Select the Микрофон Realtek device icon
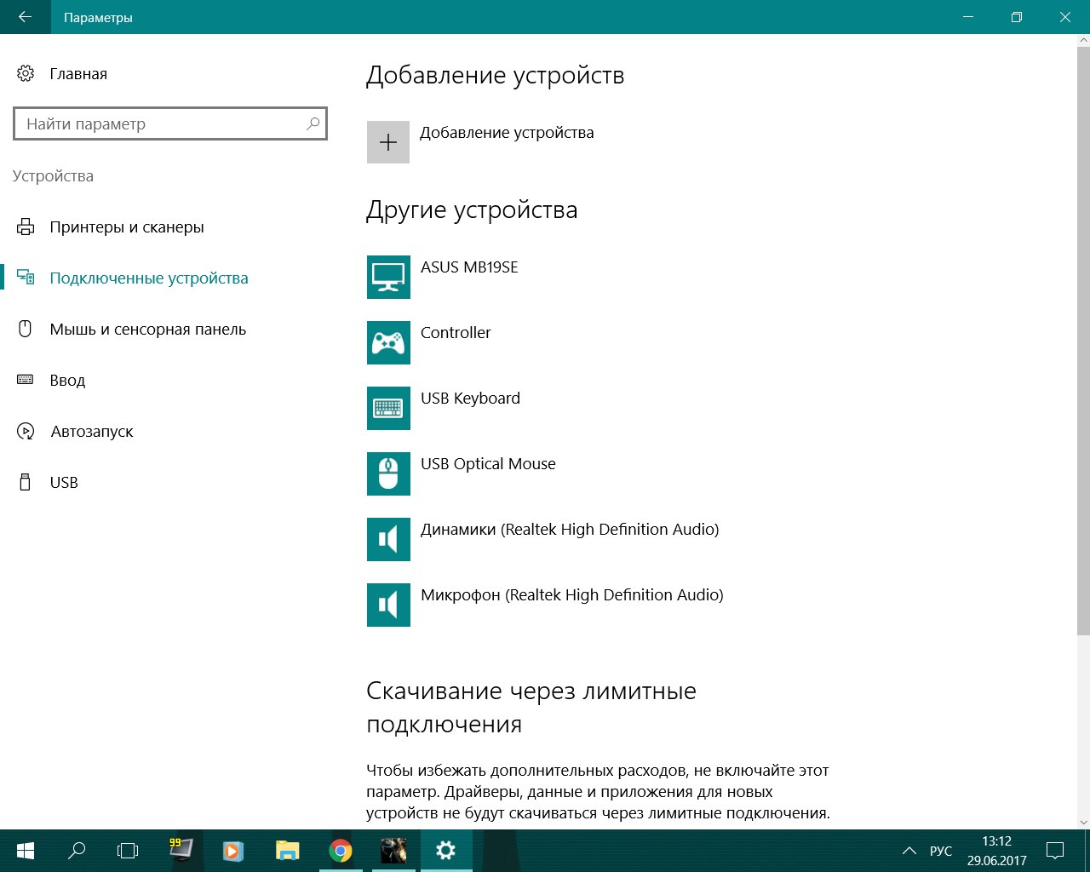 coord(388,605)
